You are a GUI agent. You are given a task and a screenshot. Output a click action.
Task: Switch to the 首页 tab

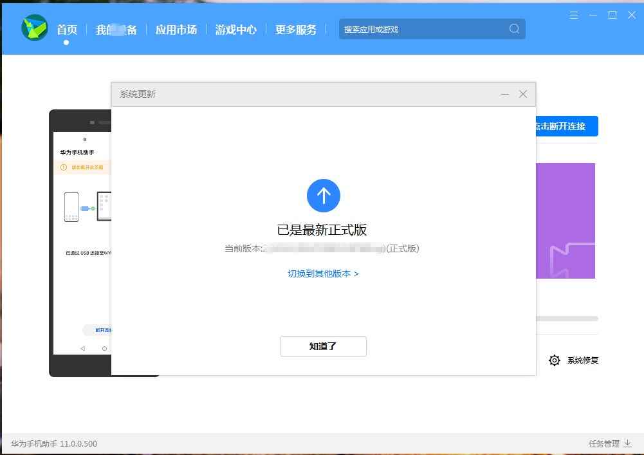coord(66,30)
